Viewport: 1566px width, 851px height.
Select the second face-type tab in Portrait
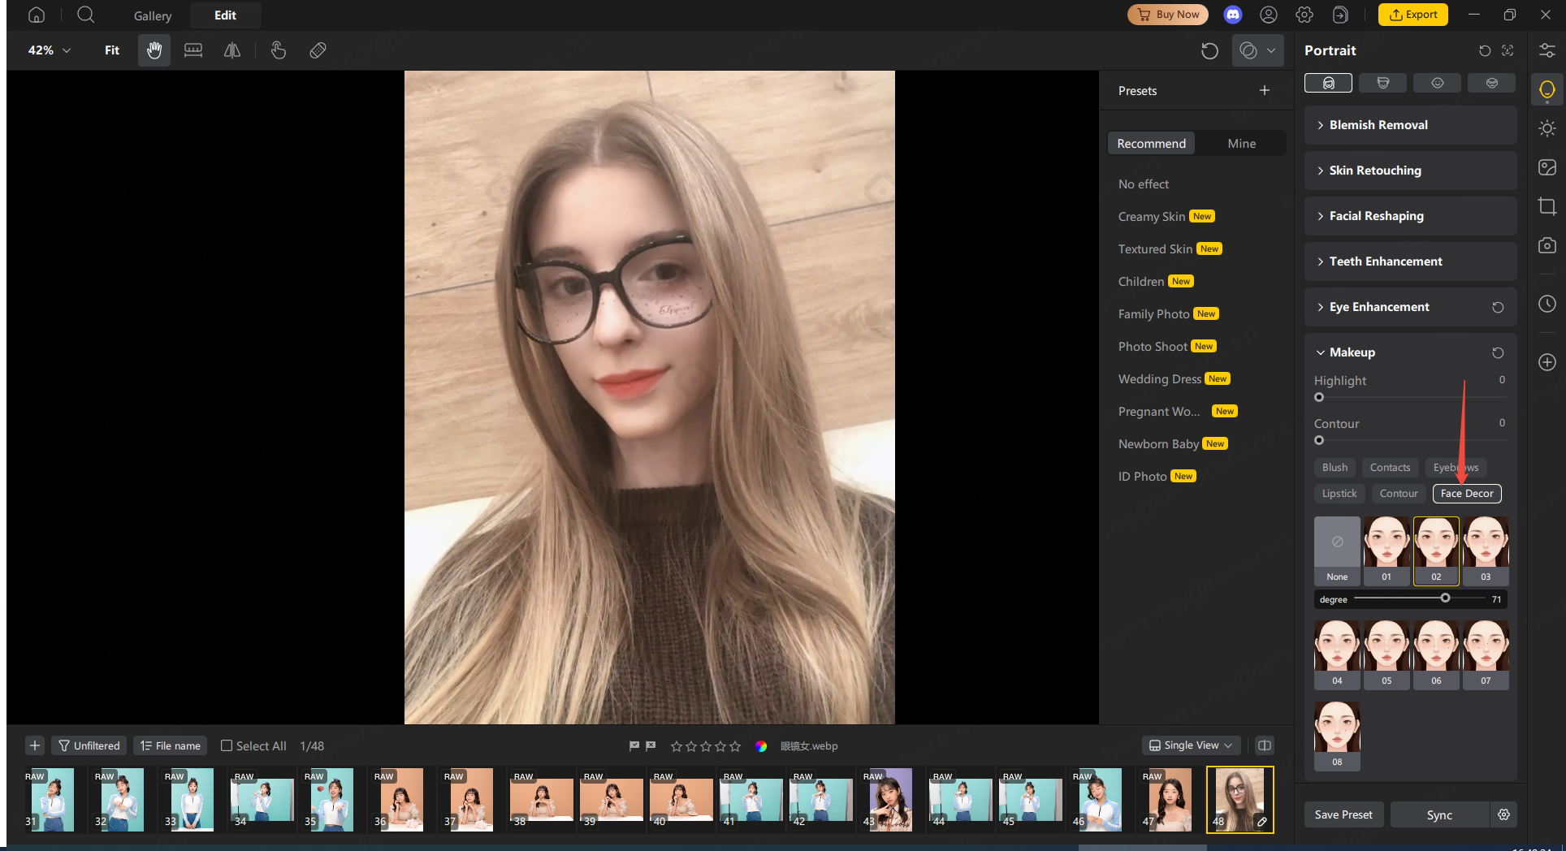point(1383,83)
